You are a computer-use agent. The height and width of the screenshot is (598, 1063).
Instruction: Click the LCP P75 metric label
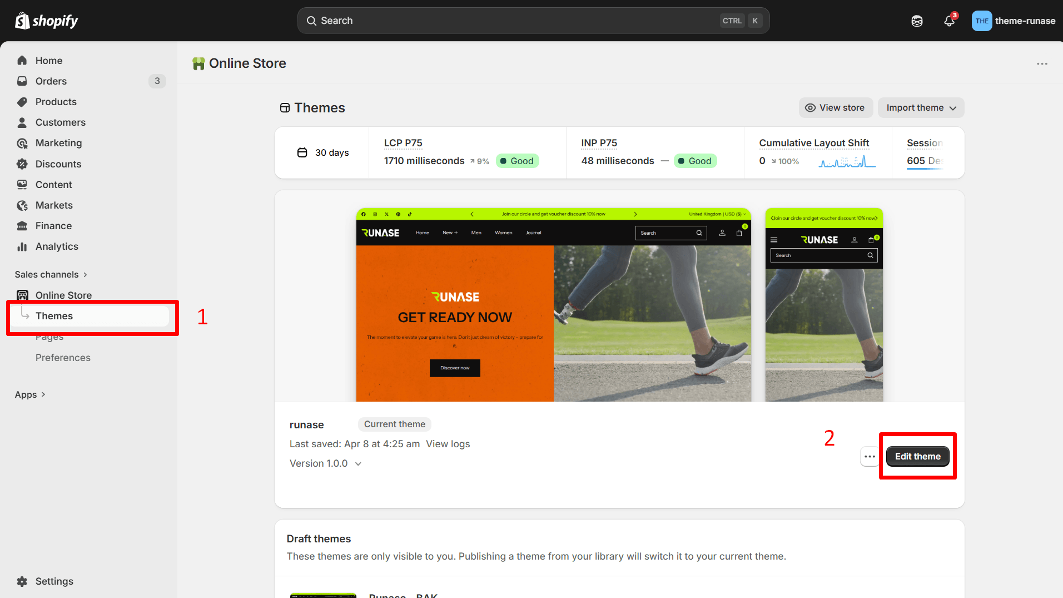403,143
